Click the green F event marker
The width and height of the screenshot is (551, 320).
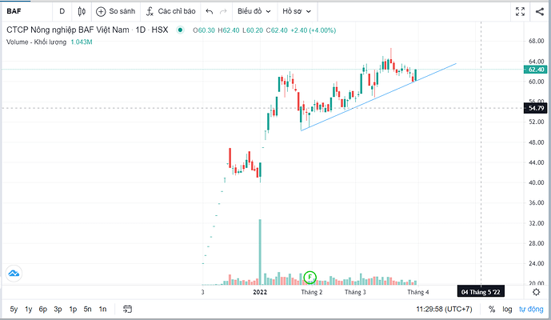click(310, 277)
